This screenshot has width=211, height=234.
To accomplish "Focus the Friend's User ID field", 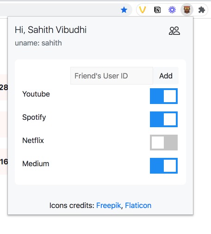I will (x=112, y=76).
